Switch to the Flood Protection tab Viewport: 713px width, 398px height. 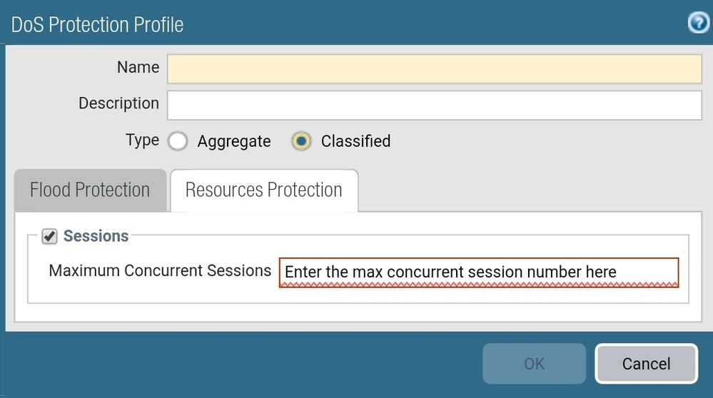coord(90,190)
